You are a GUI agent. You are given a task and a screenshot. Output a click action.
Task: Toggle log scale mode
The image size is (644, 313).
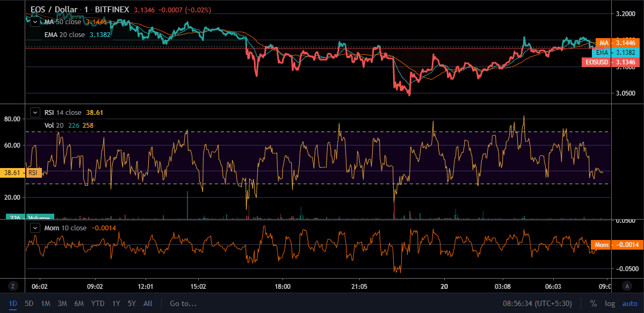pyautogui.click(x=610, y=304)
